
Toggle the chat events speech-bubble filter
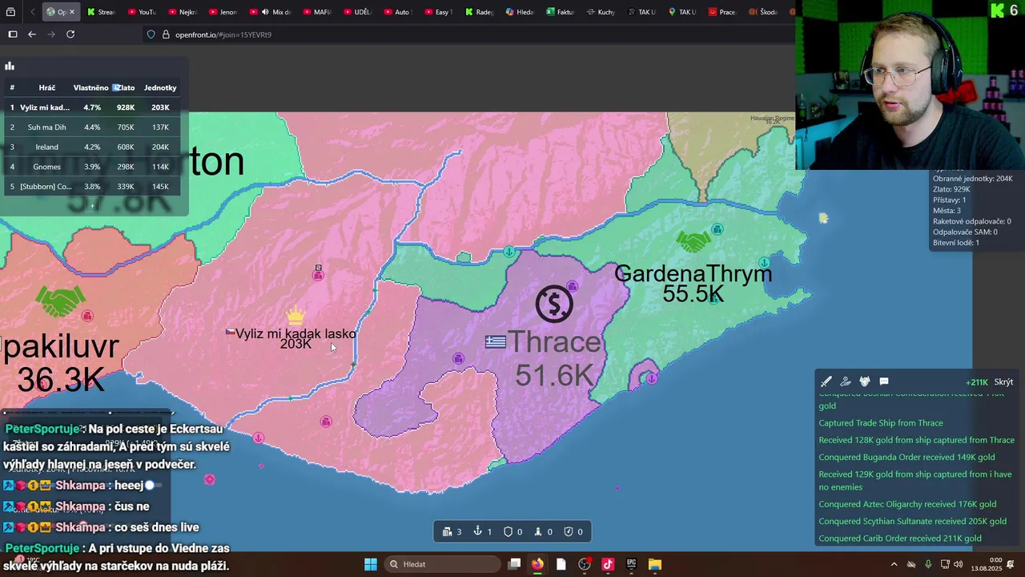click(x=884, y=381)
